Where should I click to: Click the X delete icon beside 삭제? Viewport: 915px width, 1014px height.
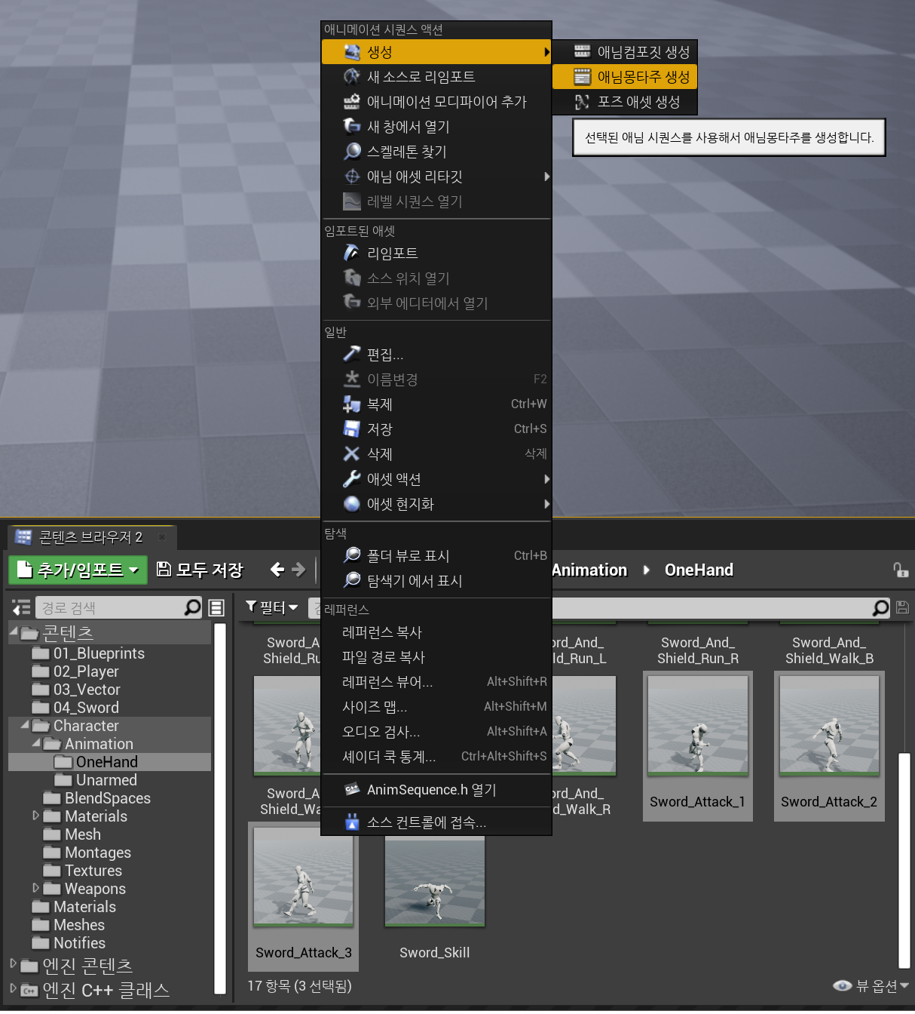[352, 454]
